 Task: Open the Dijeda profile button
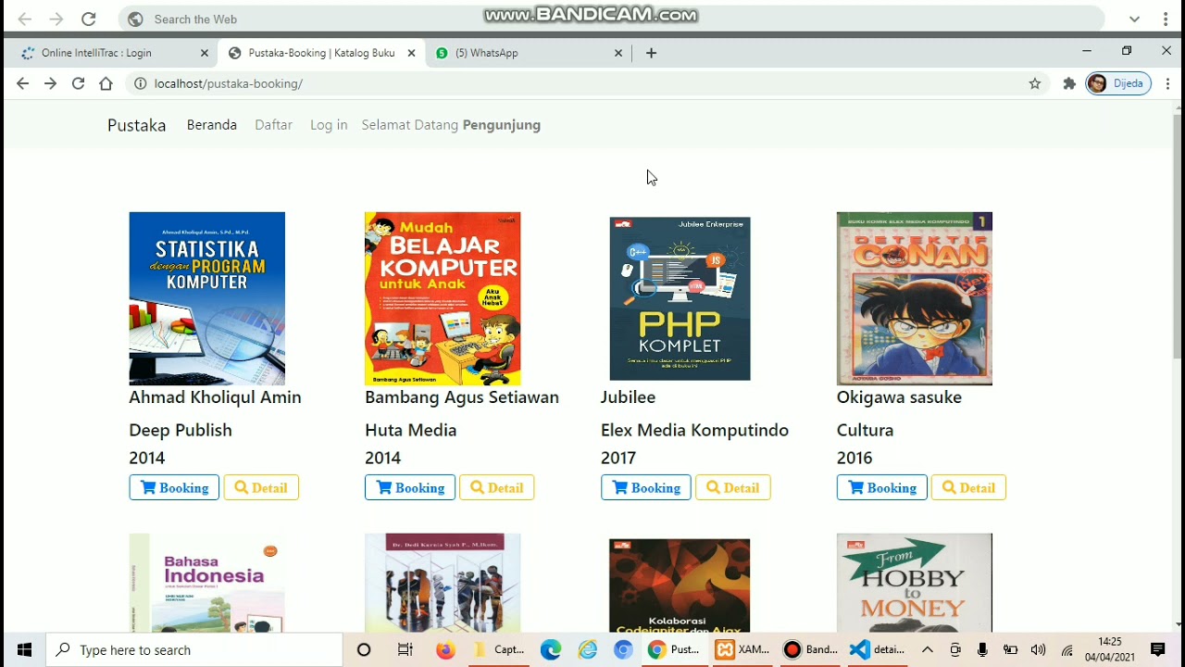click(x=1118, y=83)
